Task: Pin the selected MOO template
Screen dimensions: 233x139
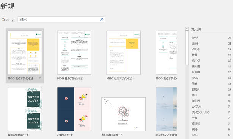Action: click(40, 78)
